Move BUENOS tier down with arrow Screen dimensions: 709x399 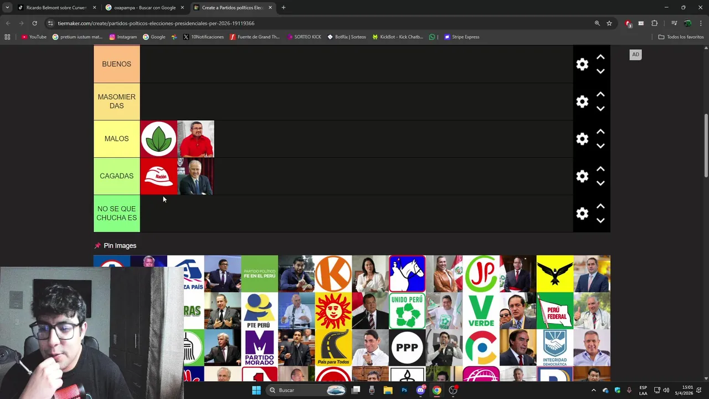coord(600,71)
